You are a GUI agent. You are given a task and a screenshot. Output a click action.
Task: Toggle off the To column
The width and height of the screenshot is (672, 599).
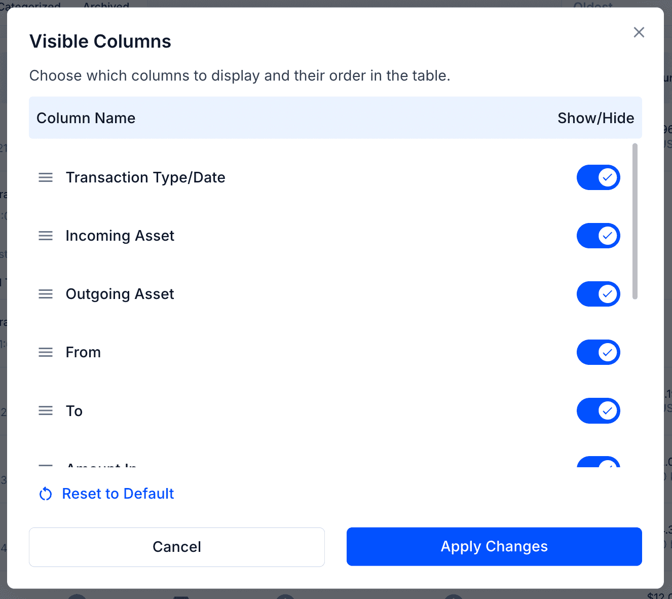click(599, 410)
